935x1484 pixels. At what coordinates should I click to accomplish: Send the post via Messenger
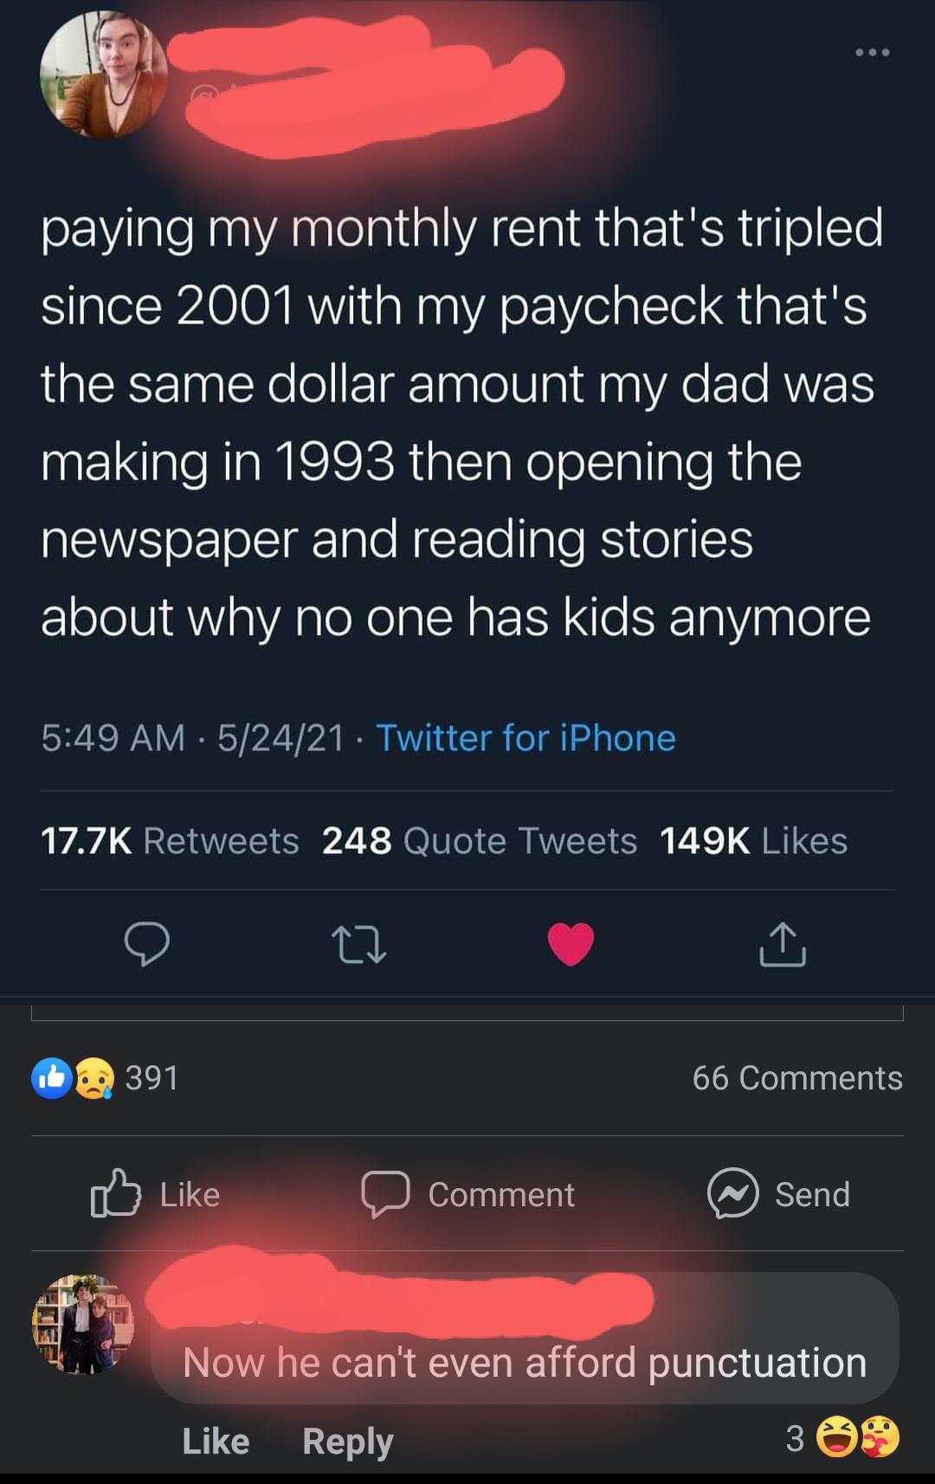coord(778,1194)
